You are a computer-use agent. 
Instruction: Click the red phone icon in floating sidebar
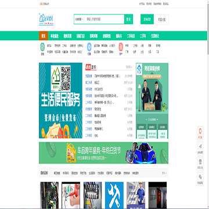pos(200,131)
